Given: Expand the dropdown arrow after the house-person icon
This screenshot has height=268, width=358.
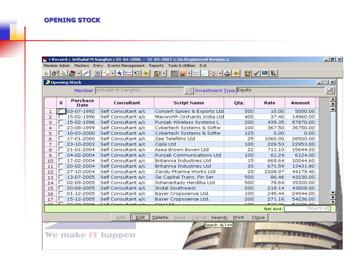Looking at the screenshot, I should point(79,73).
